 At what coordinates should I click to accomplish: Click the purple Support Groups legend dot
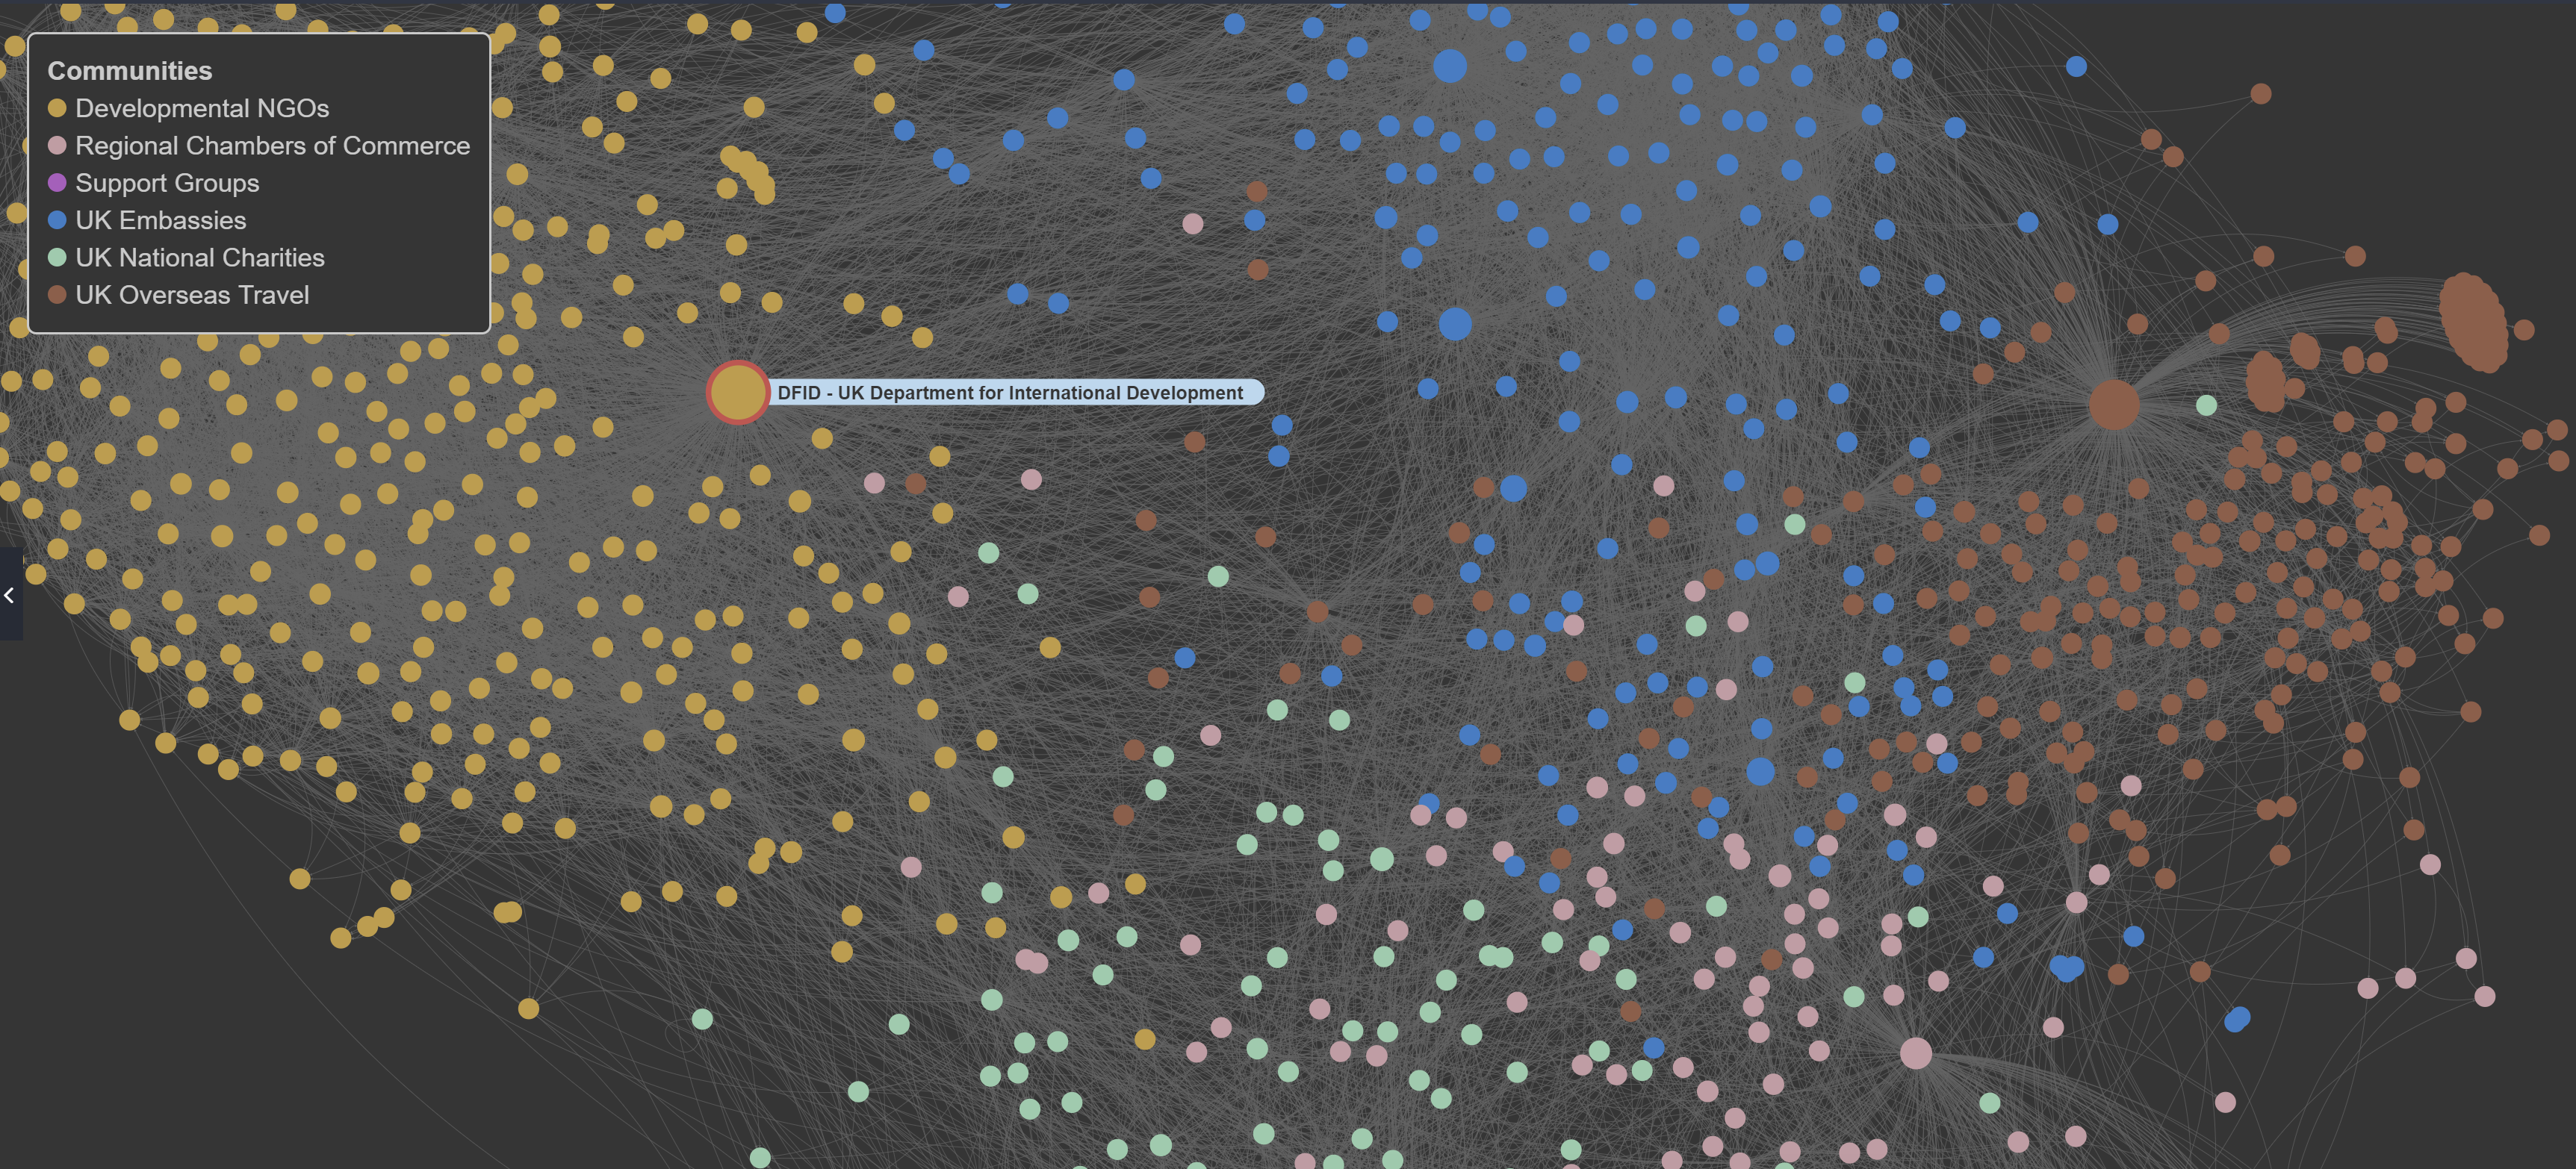point(57,183)
